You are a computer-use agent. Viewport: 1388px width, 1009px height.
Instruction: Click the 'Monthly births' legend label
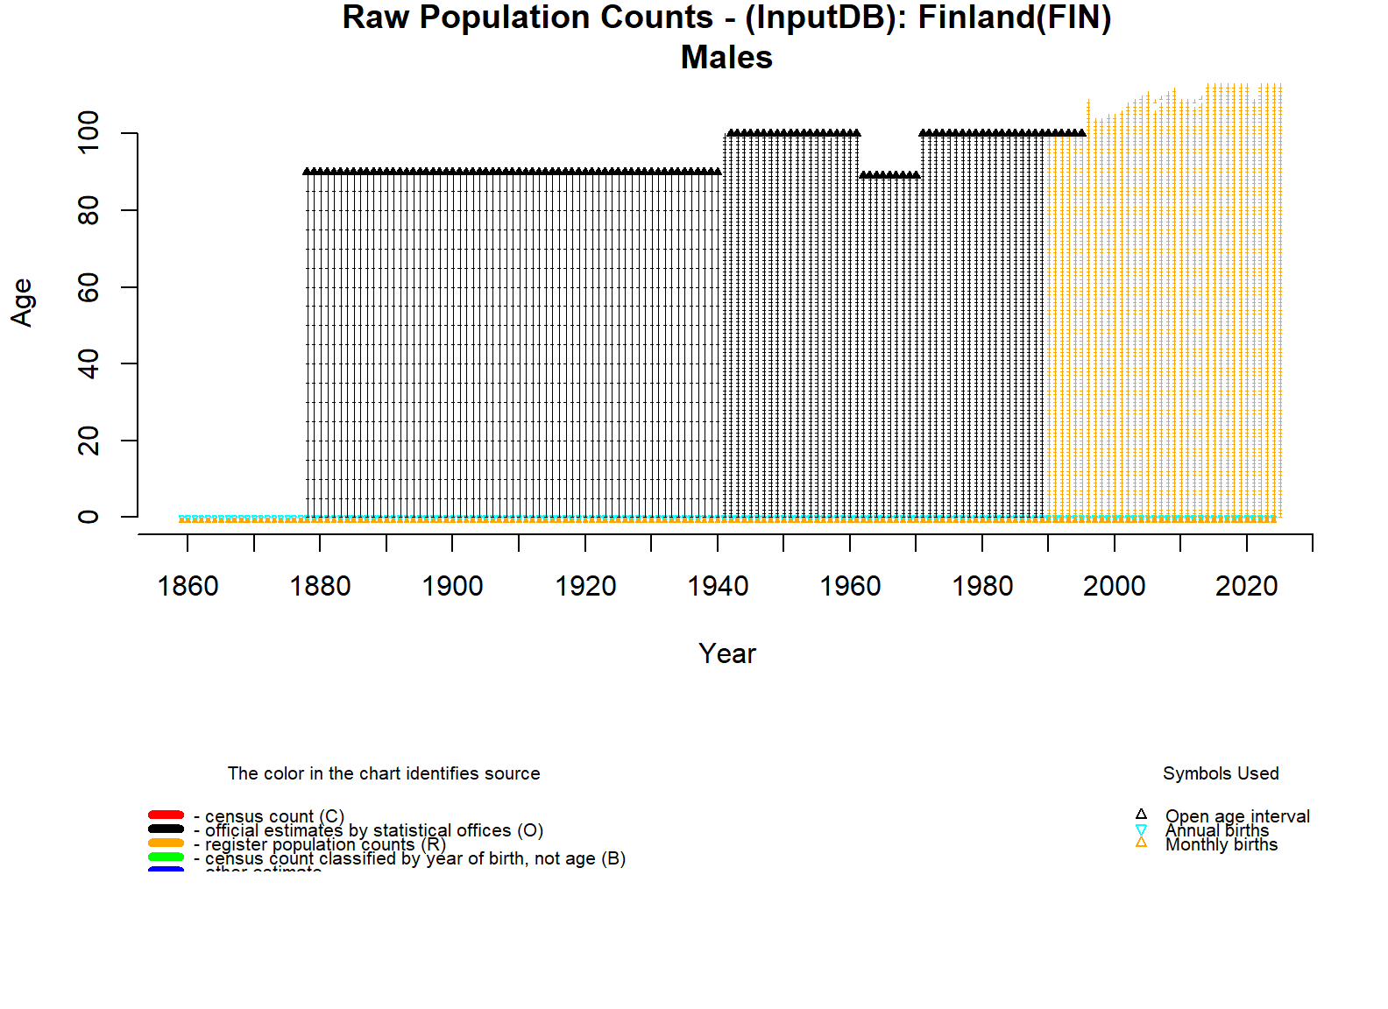(1222, 843)
